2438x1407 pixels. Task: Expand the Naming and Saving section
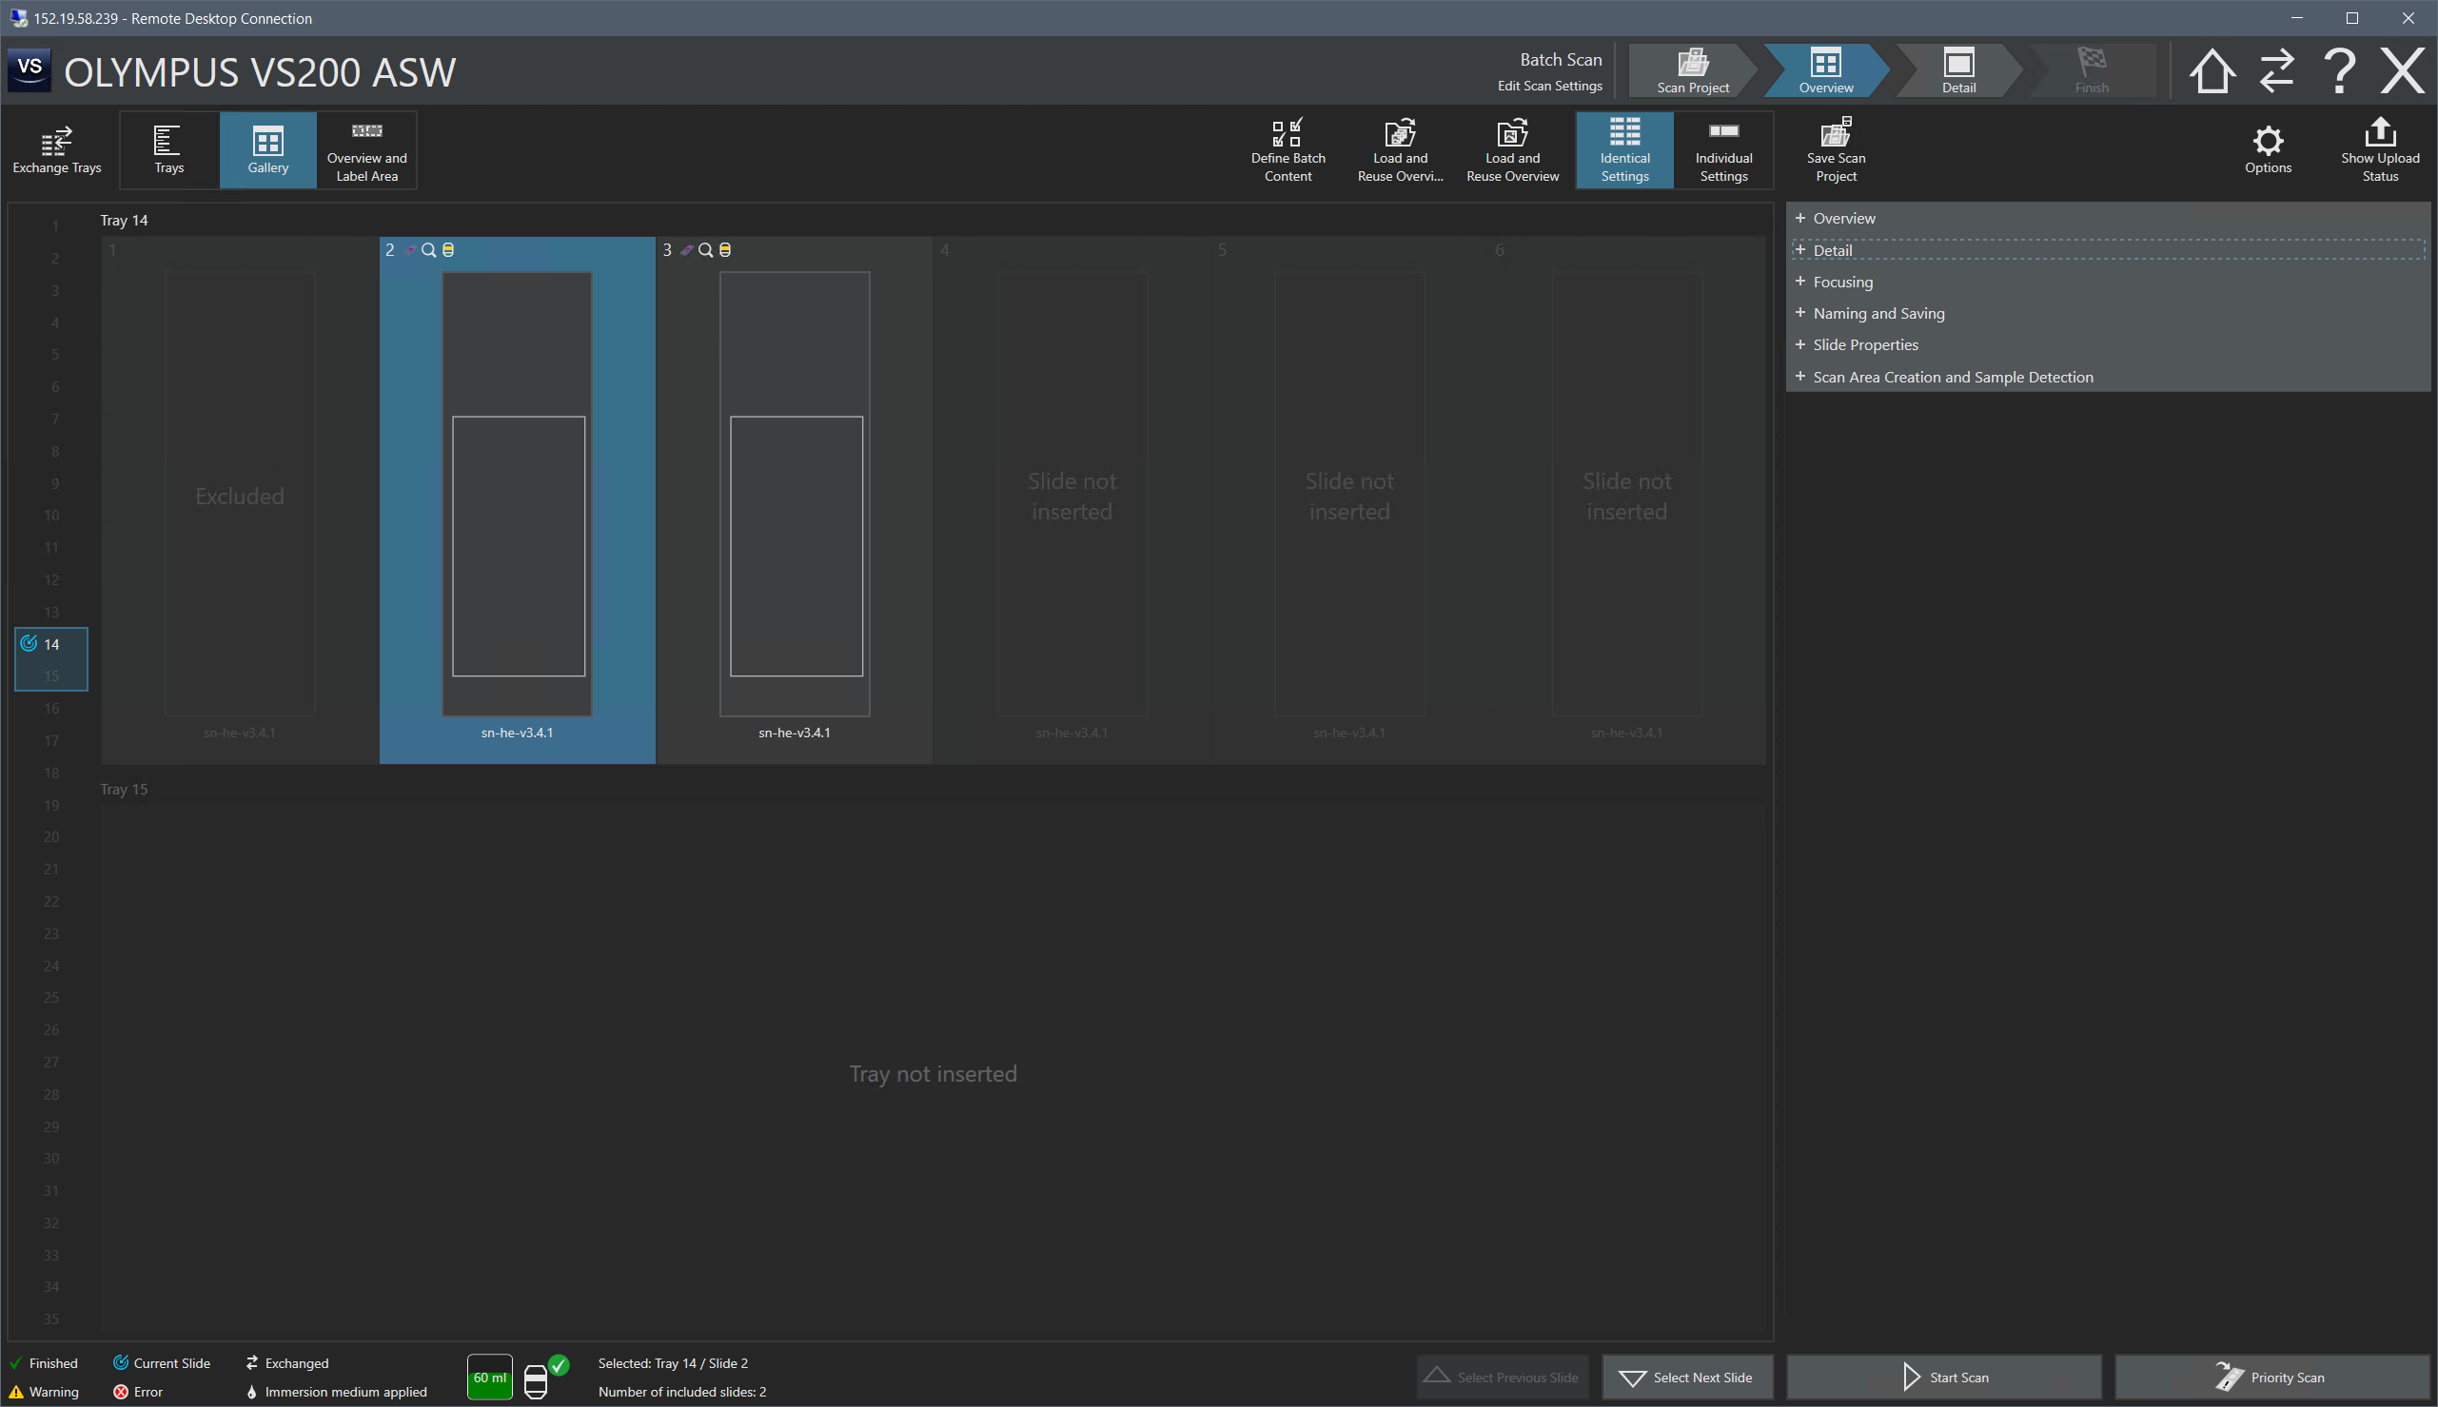1878,313
